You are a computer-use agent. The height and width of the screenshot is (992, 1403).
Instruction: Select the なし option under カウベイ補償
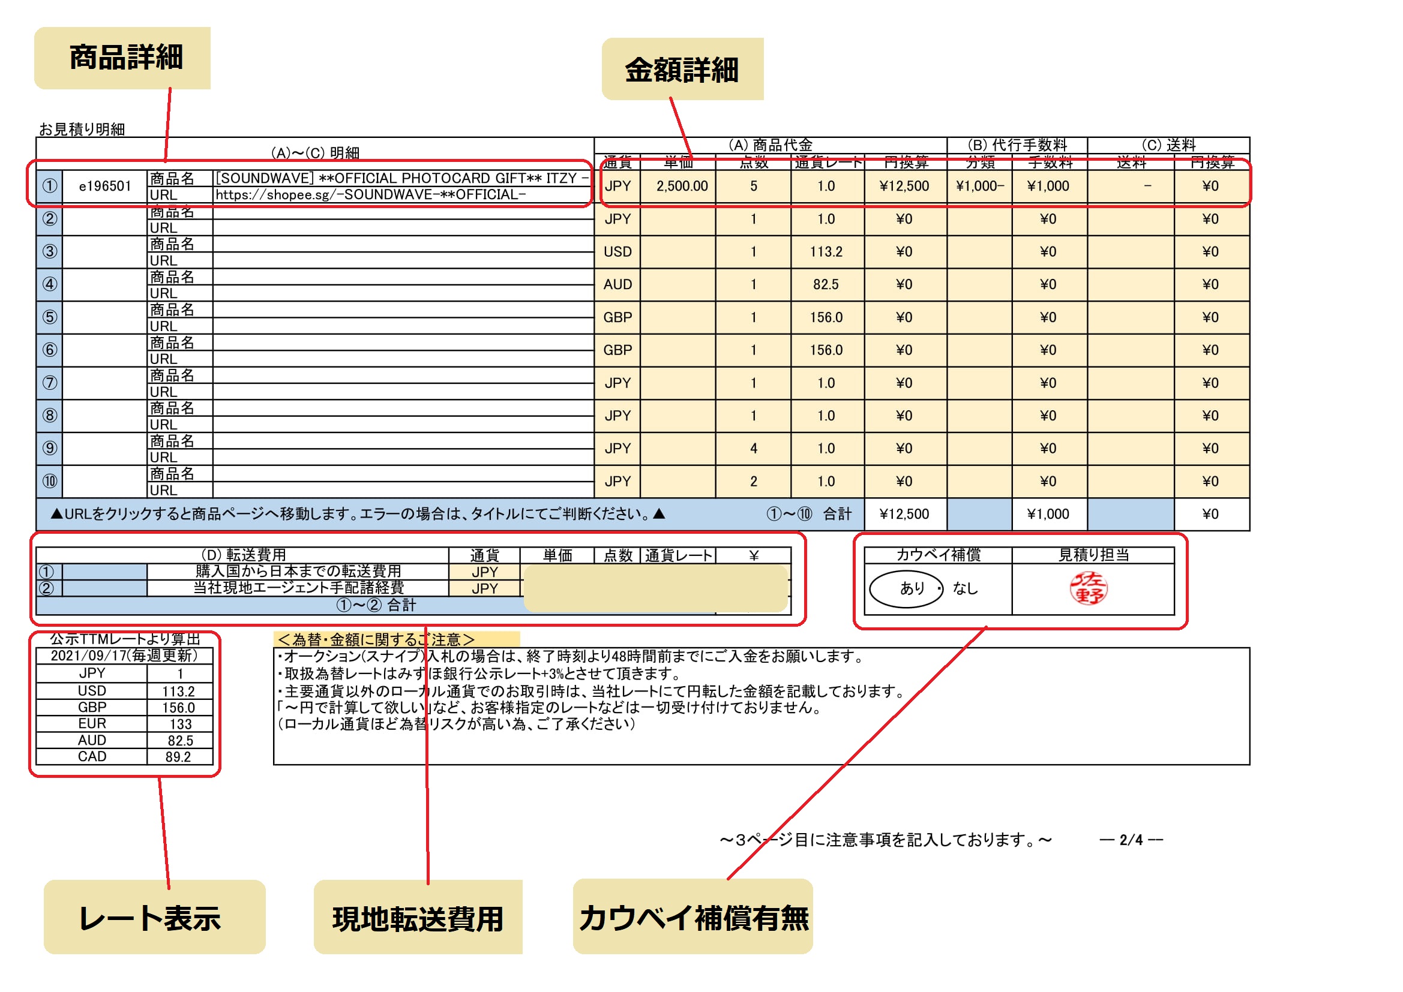(x=966, y=589)
